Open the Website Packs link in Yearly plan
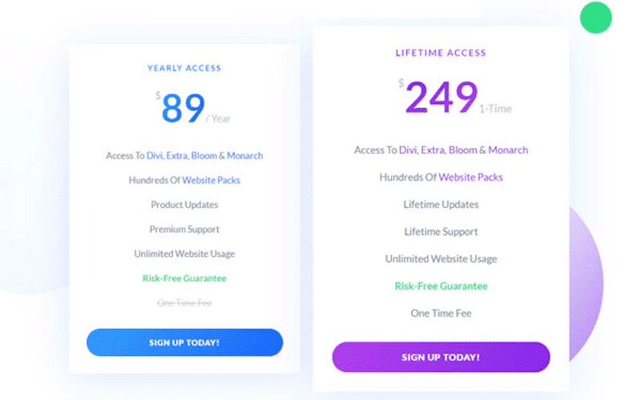This screenshot has height=400, width=641. click(211, 180)
